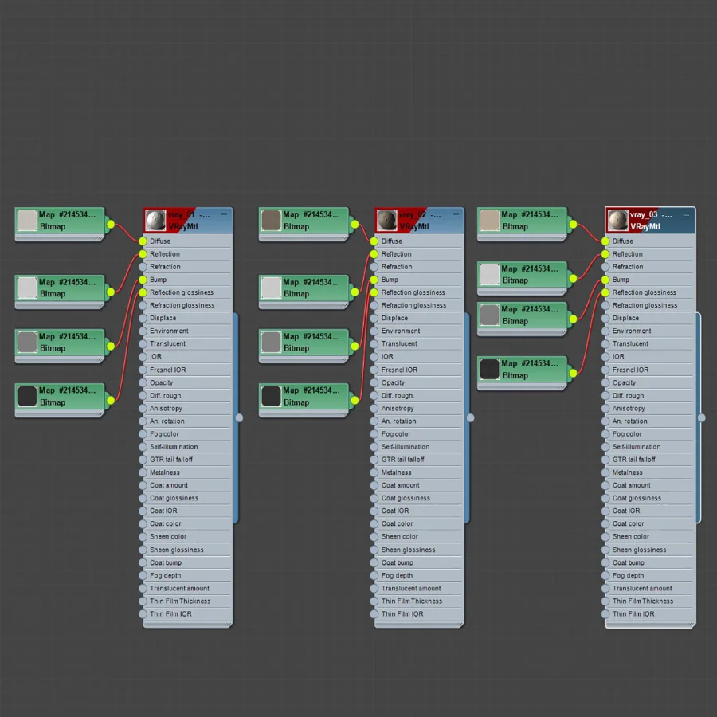
Task: Click the dark bitmap swatch left of vray_01
Action: (x=27, y=396)
